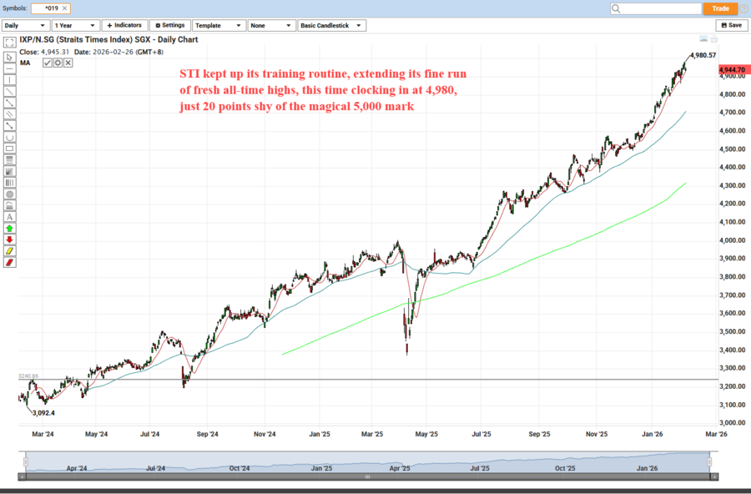Choose the text annotation 'A' tool

(x=9, y=216)
